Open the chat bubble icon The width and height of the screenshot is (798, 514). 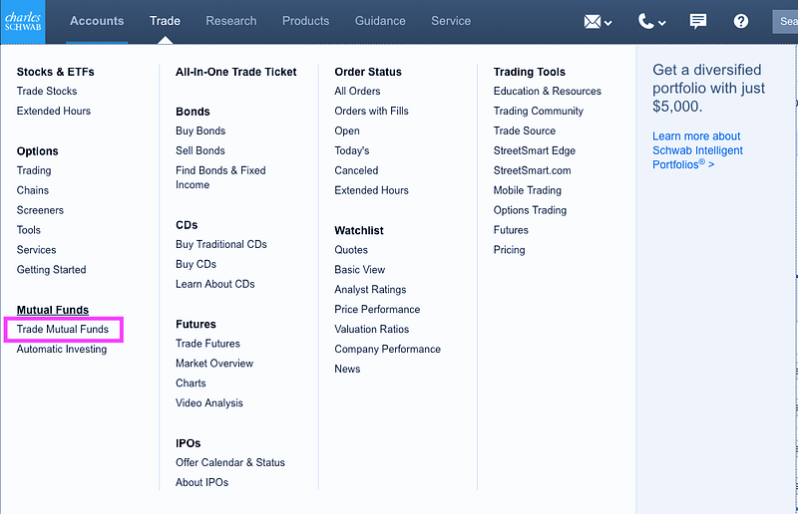click(x=697, y=21)
